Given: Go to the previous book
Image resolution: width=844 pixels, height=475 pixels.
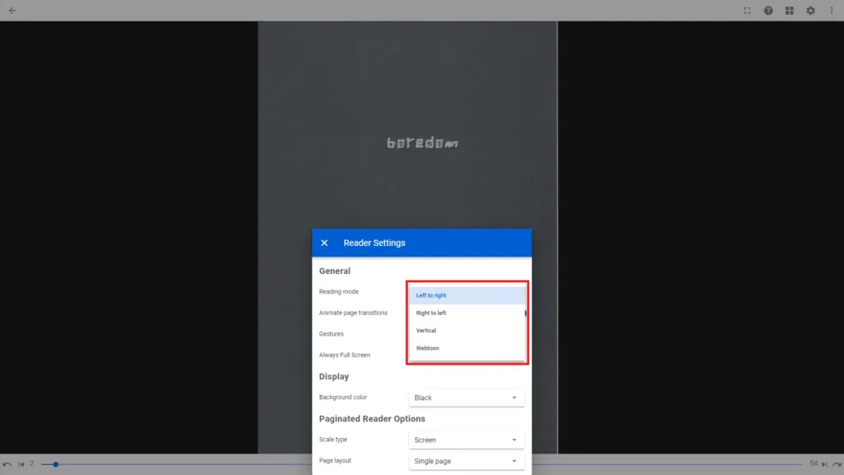Looking at the screenshot, I should click(x=7, y=464).
